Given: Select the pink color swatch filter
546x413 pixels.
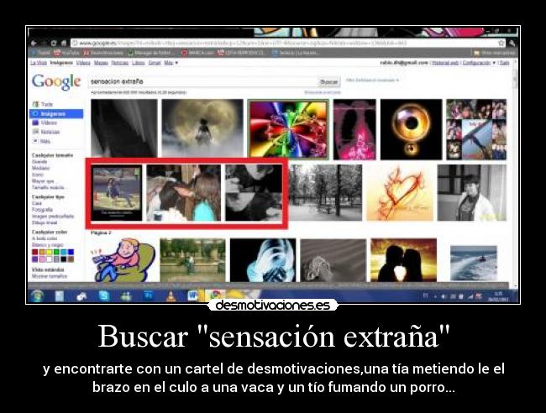Looking at the screenshot, I should point(42,259).
